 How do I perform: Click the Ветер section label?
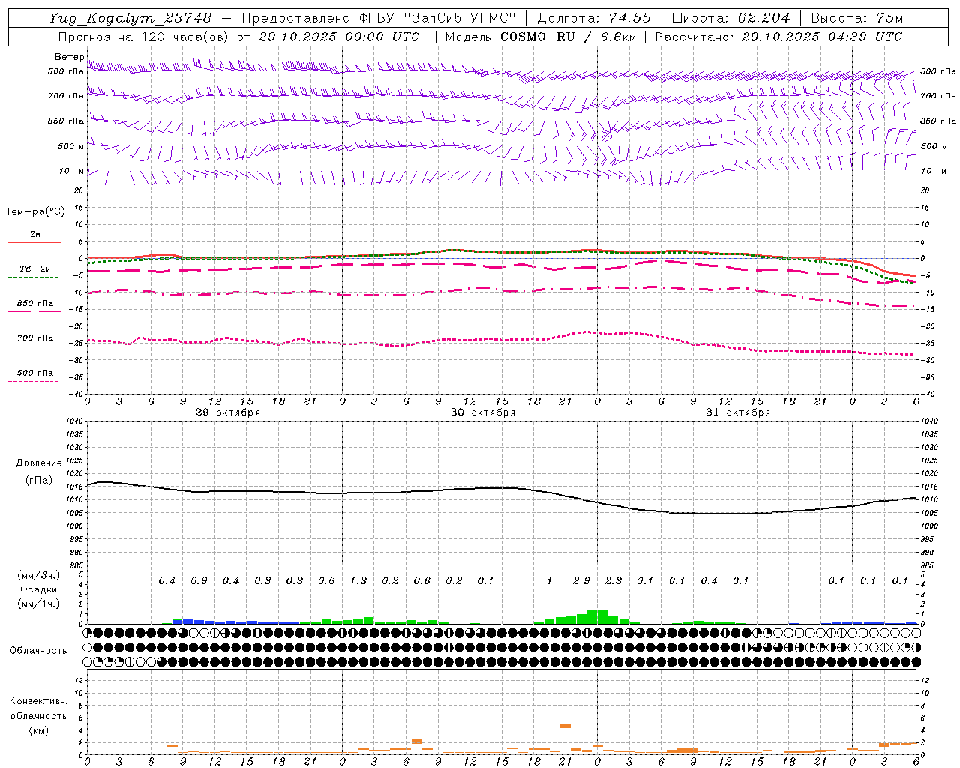tap(69, 57)
